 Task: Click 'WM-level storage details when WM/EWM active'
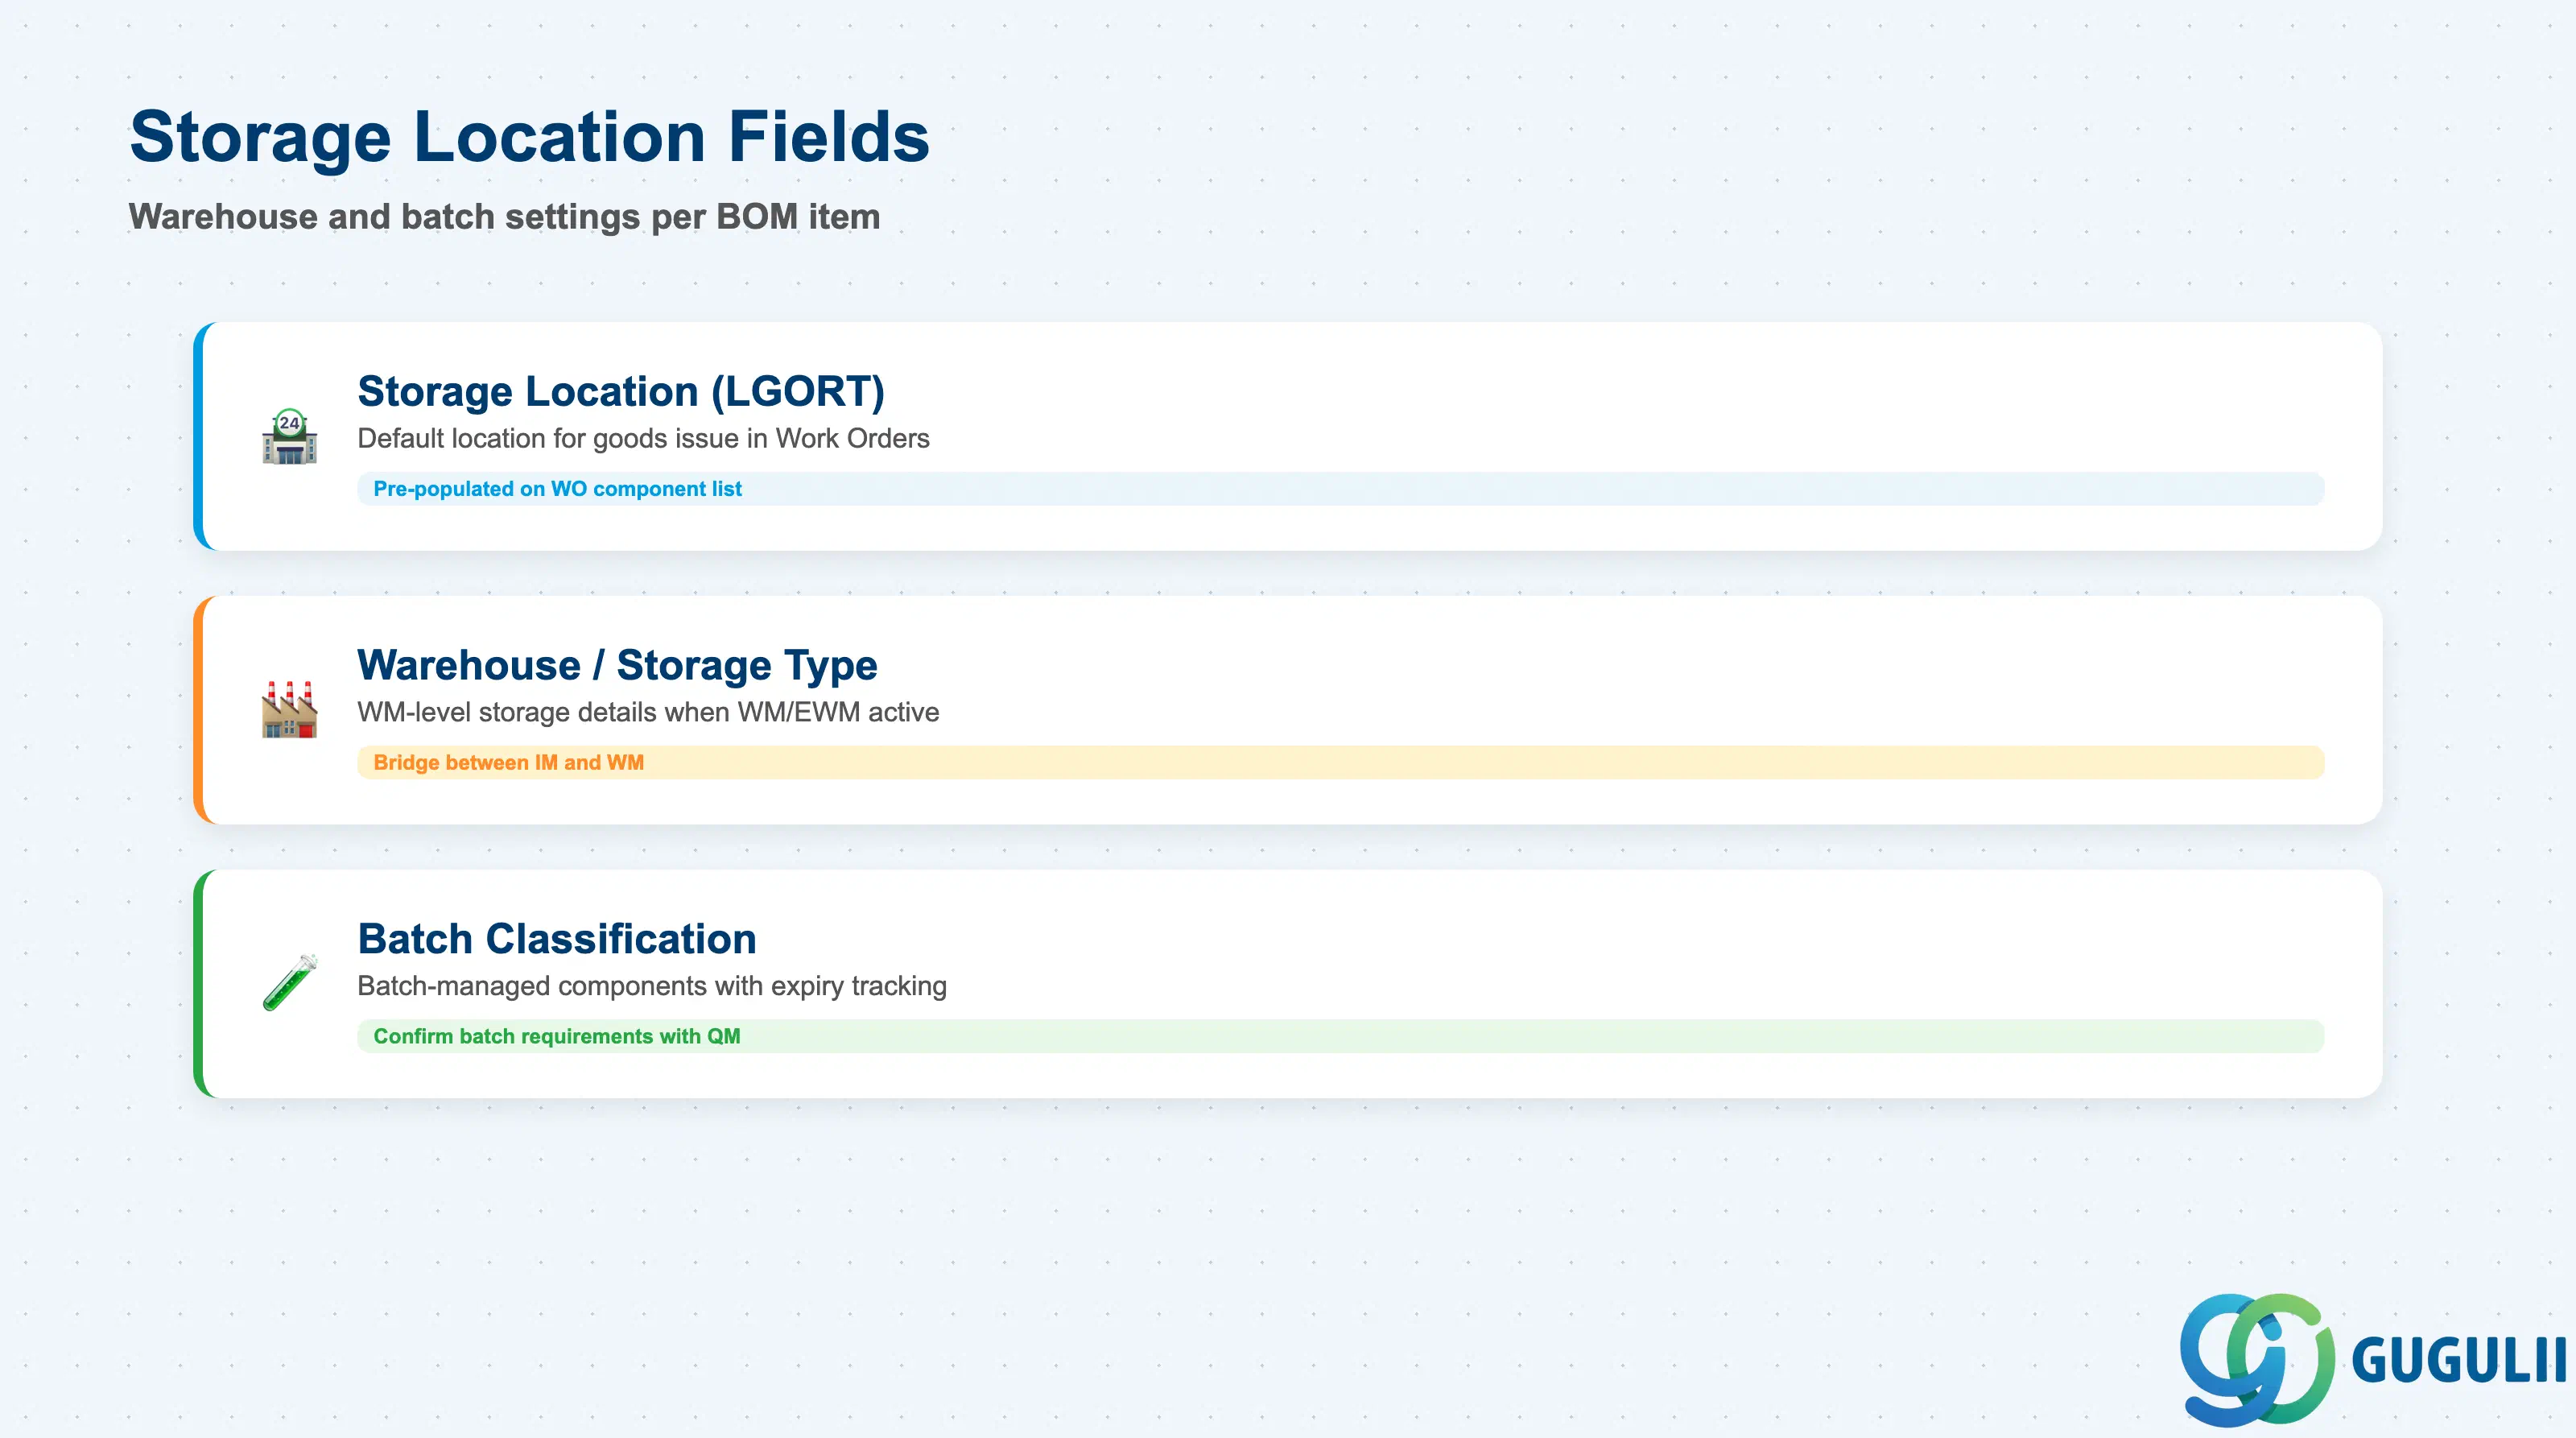tap(648, 712)
